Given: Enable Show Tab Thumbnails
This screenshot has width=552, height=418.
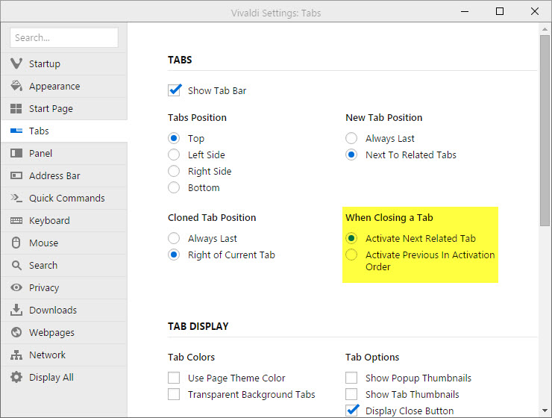Looking at the screenshot, I should click(351, 394).
